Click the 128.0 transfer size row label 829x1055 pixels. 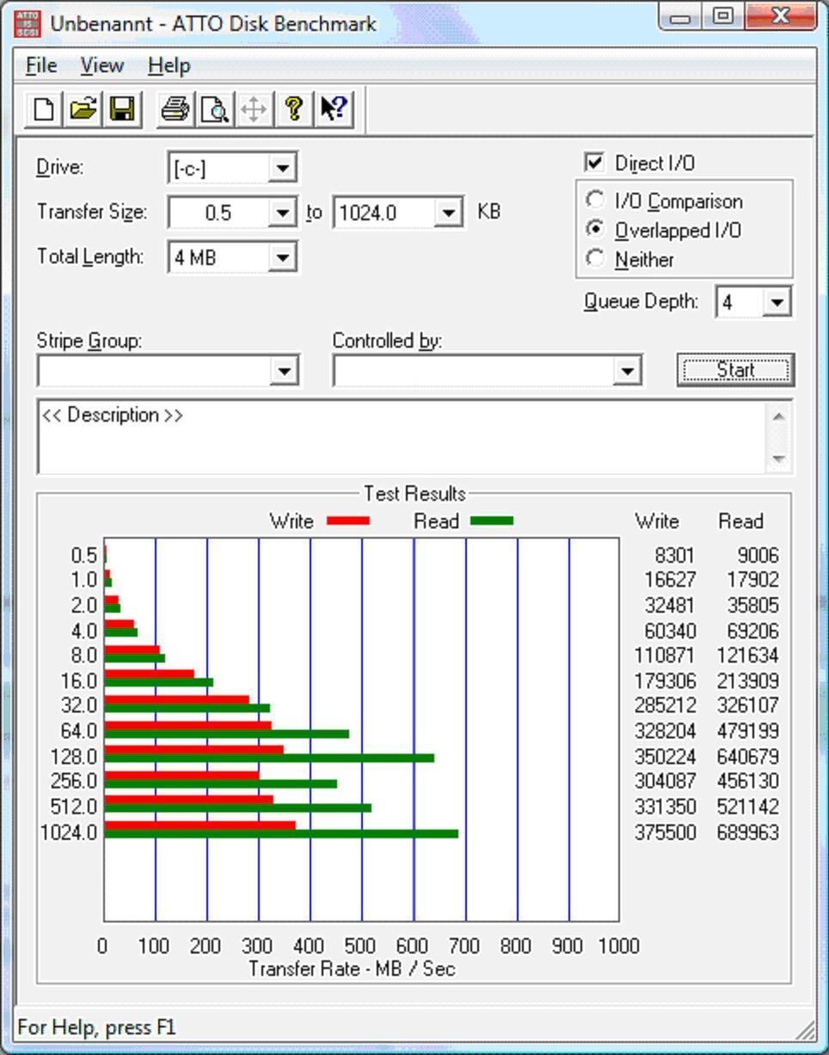(75, 756)
